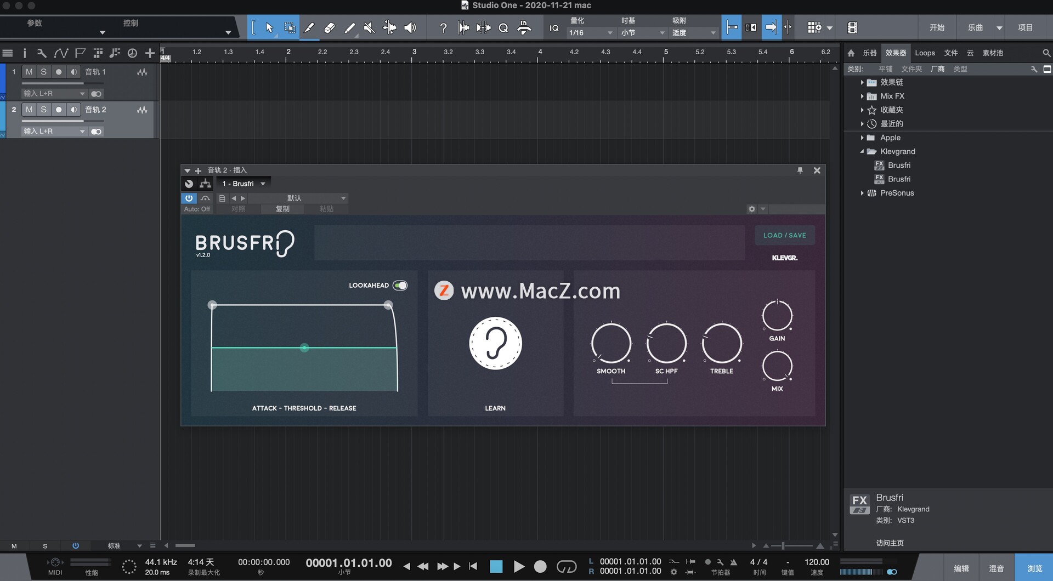This screenshot has height=581, width=1053.
Task: Open 音轨 1 input L+R dropdown
Action: (x=54, y=94)
